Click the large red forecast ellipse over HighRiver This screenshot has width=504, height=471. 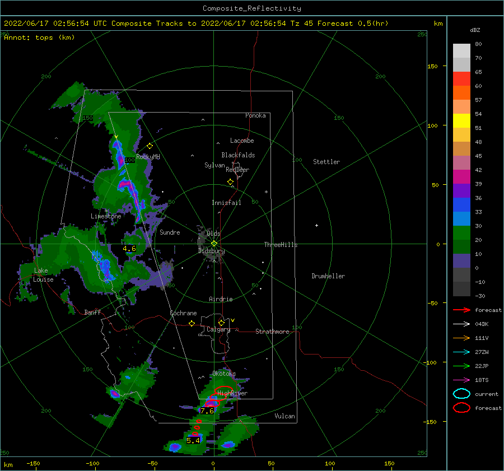pos(223,391)
